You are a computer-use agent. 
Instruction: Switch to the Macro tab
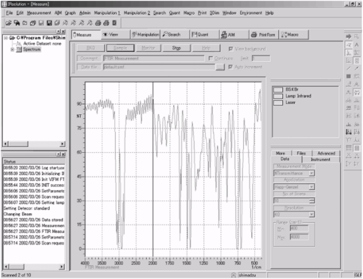[x=293, y=34]
